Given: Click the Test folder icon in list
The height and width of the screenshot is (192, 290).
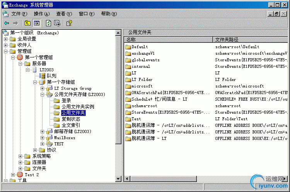Looking at the screenshot, I should tap(128, 119).
